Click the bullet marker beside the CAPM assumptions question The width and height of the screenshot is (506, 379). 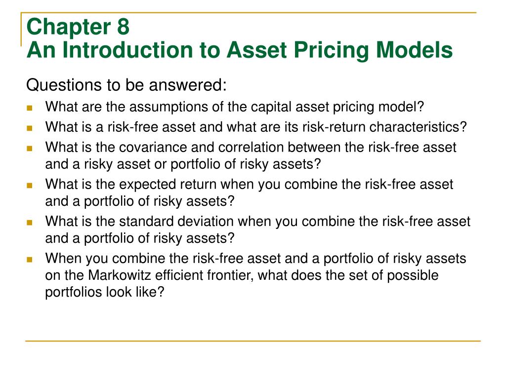point(30,107)
